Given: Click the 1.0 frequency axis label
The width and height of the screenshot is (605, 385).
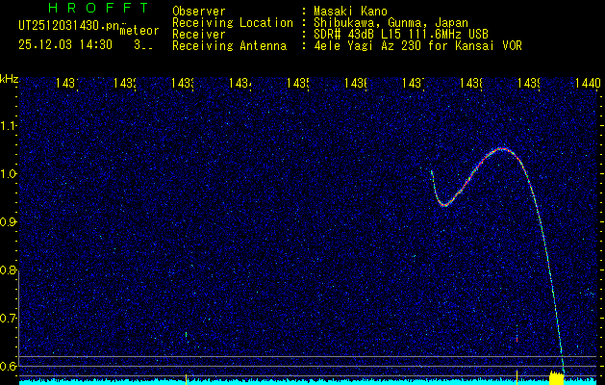Looking at the screenshot, I should click(x=9, y=173).
